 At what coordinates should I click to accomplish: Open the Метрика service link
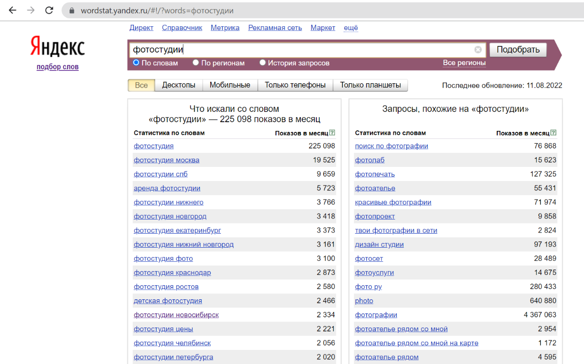tap(225, 28)
